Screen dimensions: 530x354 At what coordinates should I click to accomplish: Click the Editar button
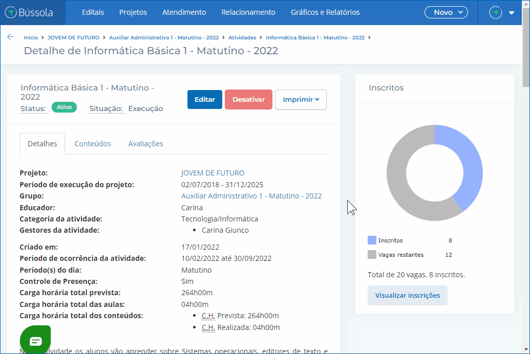[x=205, y=99]
